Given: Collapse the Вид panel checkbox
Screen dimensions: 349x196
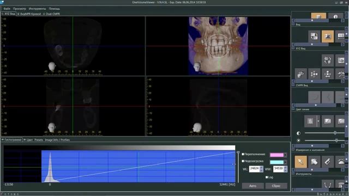Looking at the screenshot, I should (x=293, y=24).
